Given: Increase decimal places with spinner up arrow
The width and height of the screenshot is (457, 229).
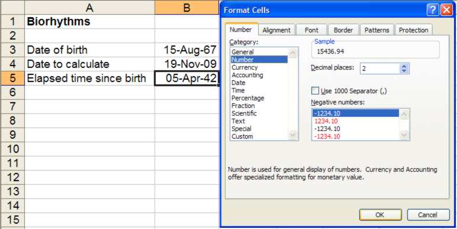Looking at the screenshot, I should [404, 66].
